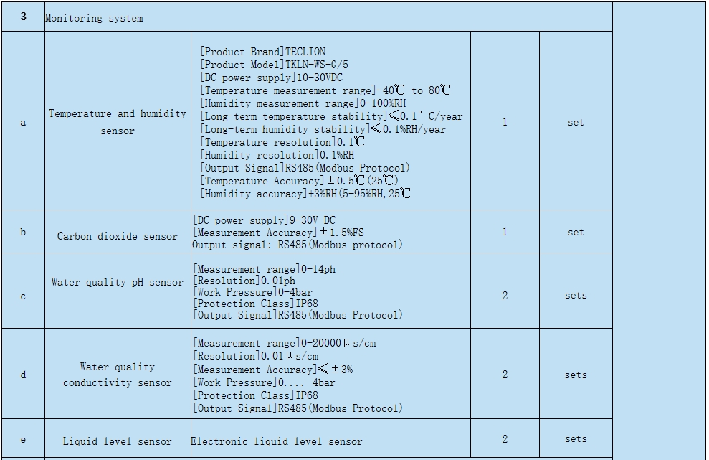Click the conductivity sensor specifications cell
Image resolution: width=709 pixels, height=460 pixels.
(x=330, y=375)
